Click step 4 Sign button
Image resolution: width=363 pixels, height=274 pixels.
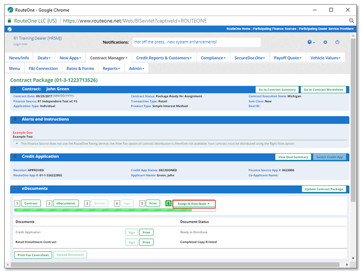pyautogui.click(x=127, y=203)
